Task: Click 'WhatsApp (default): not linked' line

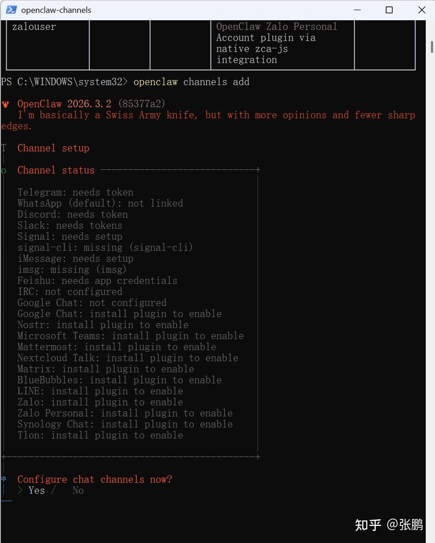Action: pos(100,203)
